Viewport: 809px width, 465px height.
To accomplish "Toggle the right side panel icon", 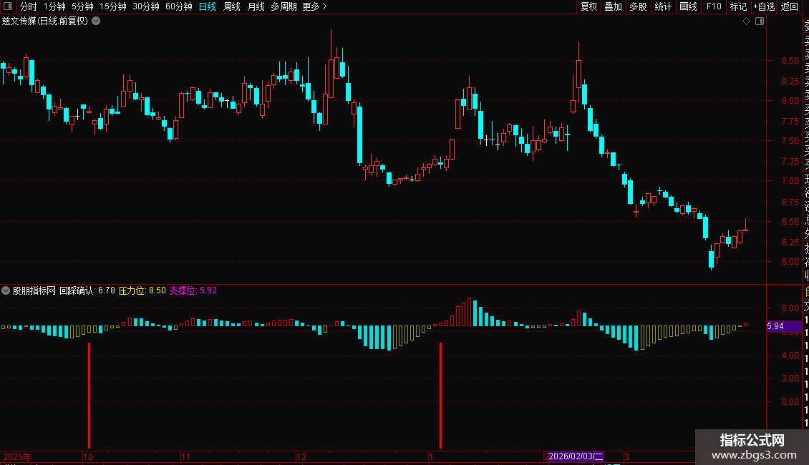I will click(760, 21).
